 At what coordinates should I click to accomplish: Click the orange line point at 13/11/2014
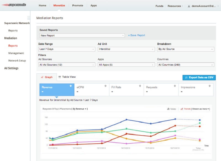(102, 131)
